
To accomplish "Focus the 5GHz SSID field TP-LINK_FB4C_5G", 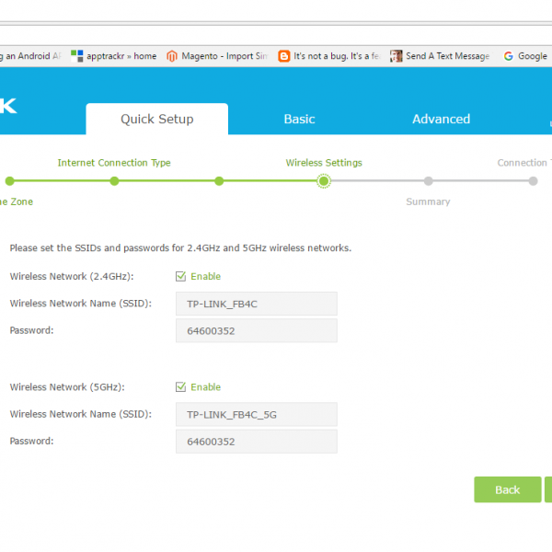I will 256,414.
